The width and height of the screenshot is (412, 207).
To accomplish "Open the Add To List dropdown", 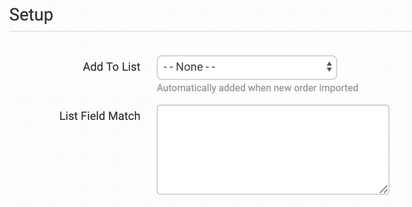I will 246,67.
